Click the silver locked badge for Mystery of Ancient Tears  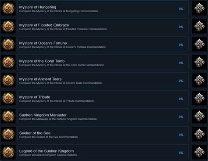point(199,80)
